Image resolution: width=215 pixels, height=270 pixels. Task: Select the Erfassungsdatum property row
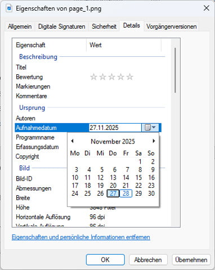point(37,147)
